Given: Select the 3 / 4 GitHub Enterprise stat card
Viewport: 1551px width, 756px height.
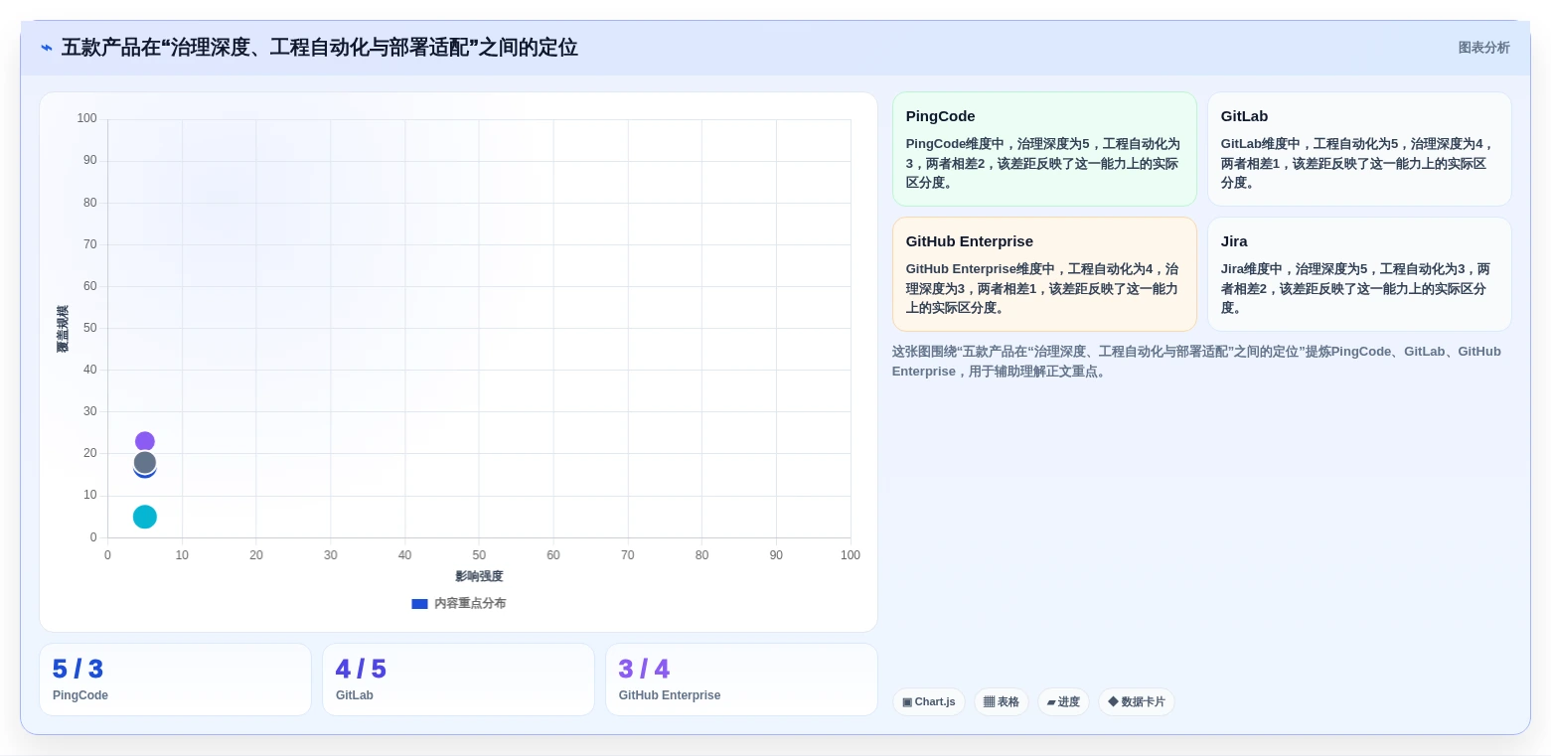Looking at the screenshot, I should [741, 680].
